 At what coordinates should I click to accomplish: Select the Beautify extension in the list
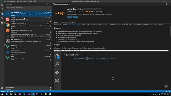pos(28,19)
